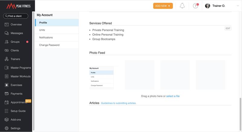Click the notification bell icon
Image resolution: width=242 pixels, height=132 pixels.
tap(182, 6)
